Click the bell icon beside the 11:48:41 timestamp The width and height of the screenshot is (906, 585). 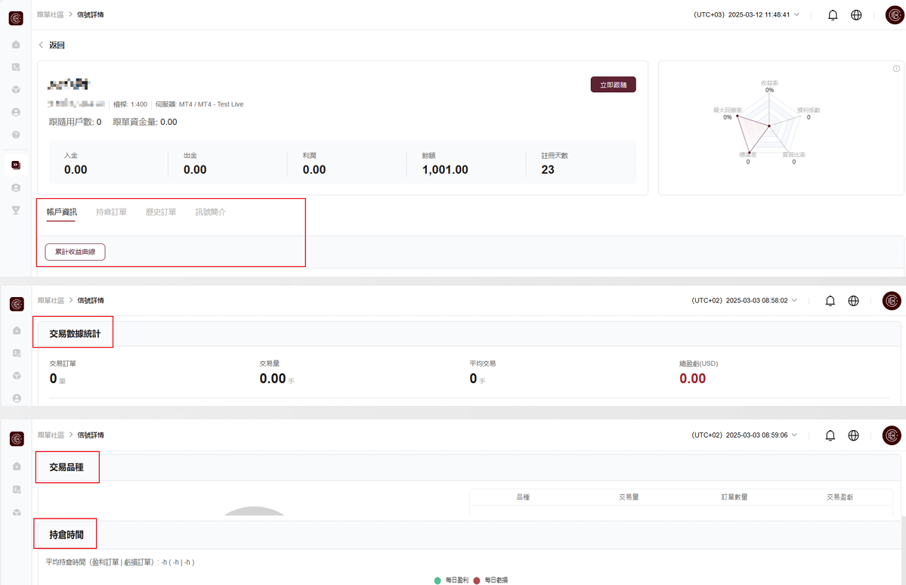point(833,15)
